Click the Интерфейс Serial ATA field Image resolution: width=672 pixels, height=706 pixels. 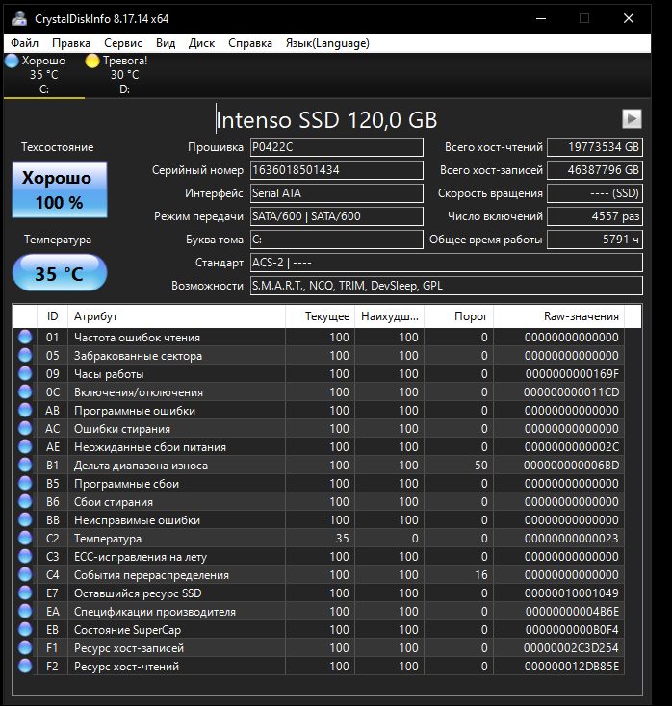click(337, 193)
